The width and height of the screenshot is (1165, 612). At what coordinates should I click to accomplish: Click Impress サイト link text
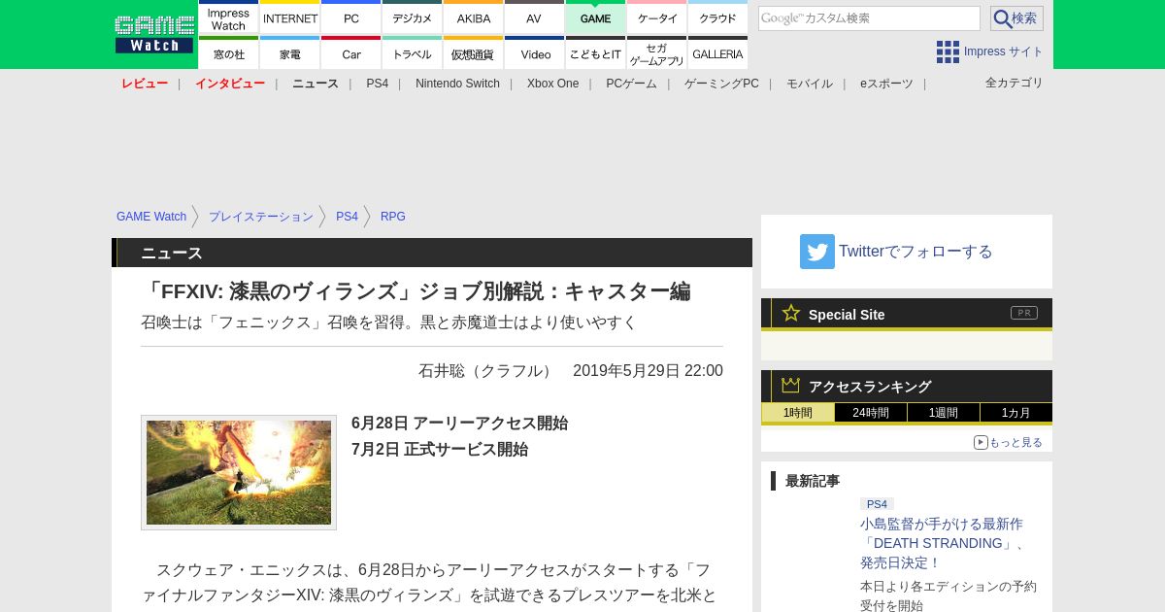(1004, 51)
